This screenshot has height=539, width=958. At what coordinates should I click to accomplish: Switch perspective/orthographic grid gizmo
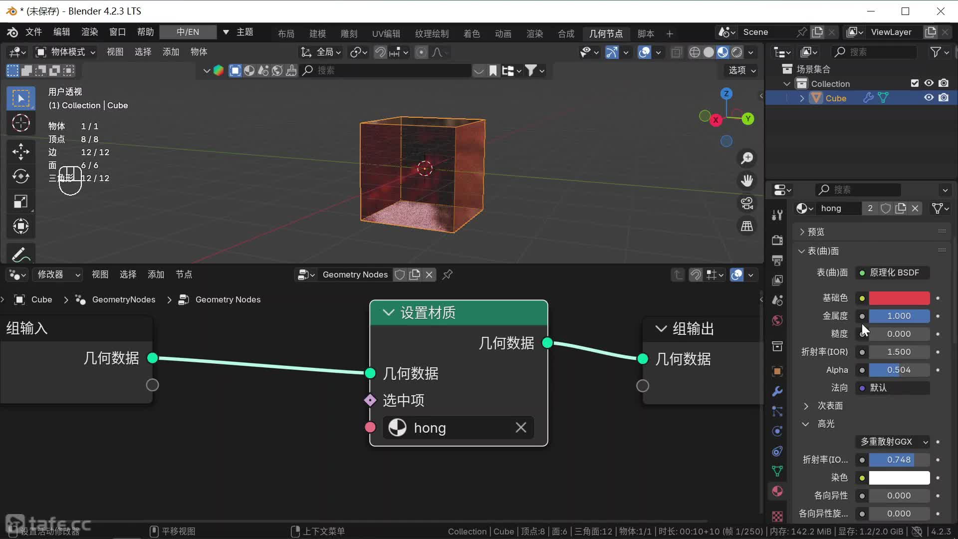[746, 226]
